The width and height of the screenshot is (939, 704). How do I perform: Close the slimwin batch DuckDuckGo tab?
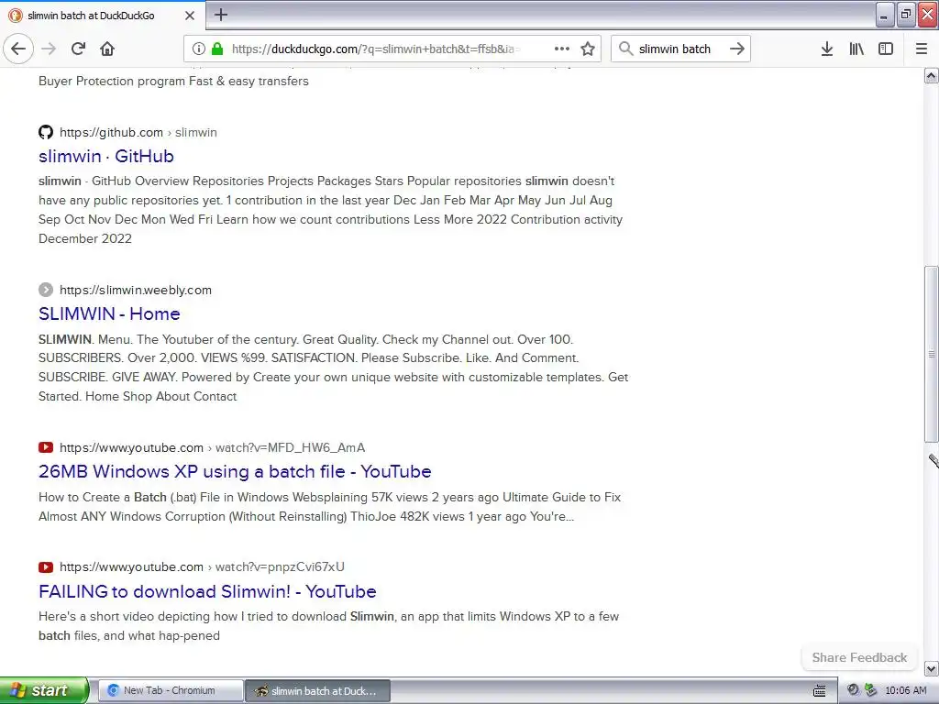(x=190, y=16)
